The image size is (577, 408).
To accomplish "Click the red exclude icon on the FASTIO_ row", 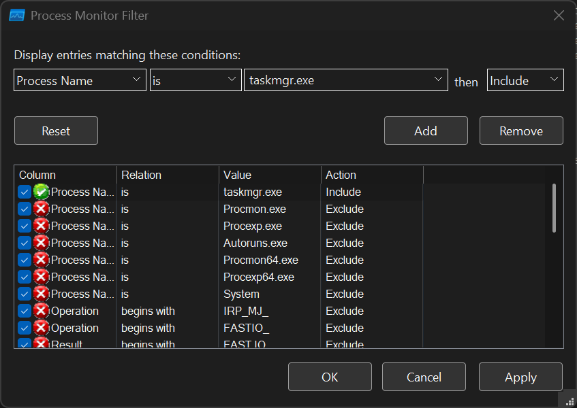I will point(41,328).
